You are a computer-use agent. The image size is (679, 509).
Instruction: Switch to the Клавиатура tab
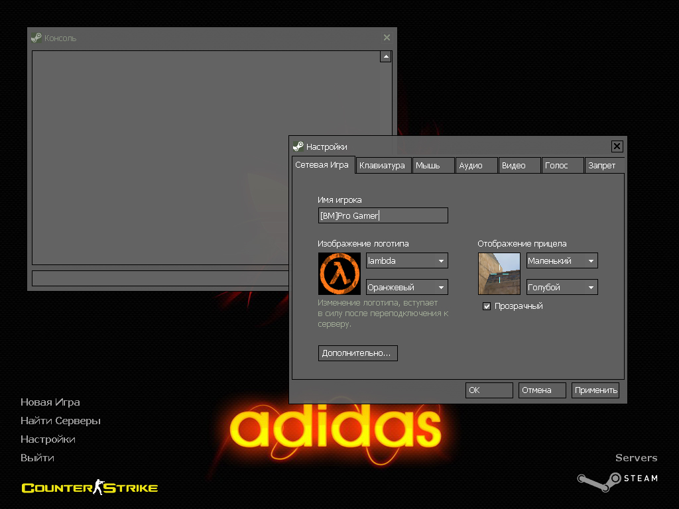point(383,165)
